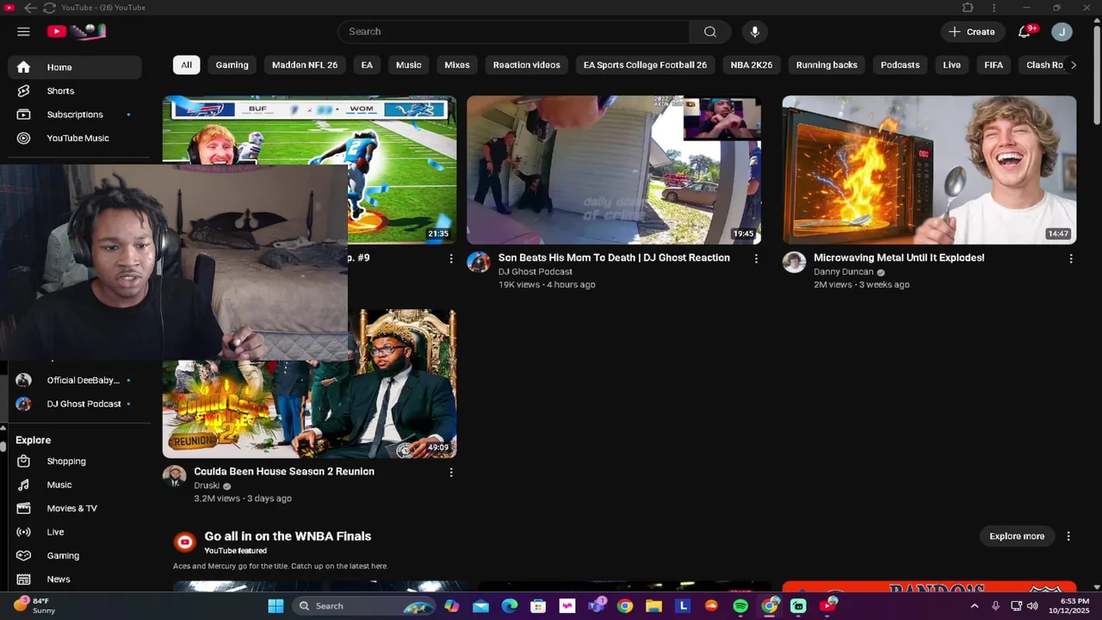Open the Microwaving Metal video thumbnail
This screenshot has width=1102, height=620.
[929, 170]
